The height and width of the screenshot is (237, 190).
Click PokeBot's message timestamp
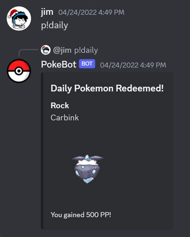[133, 65]
